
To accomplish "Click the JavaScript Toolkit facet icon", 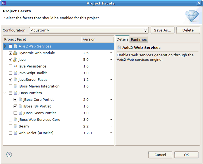I will 15,73.
